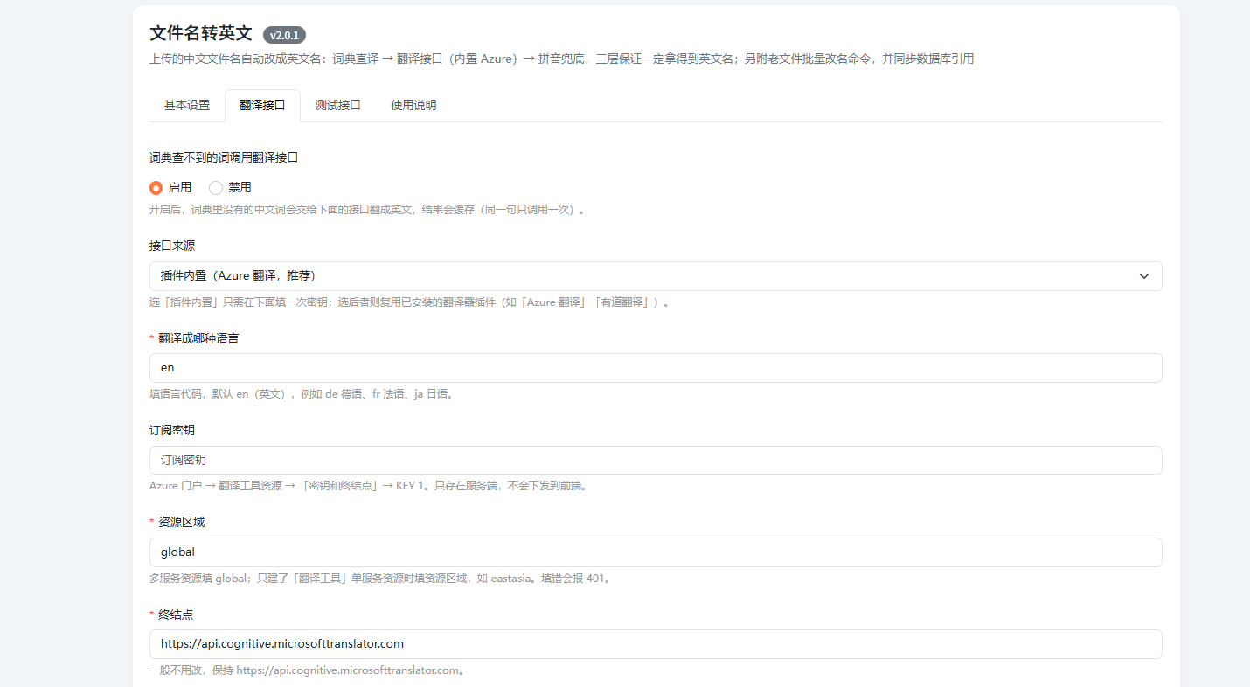This screenshot has width=1250, height=687.
Task: Click the 文件名转英文 page title
Action: tap(201, 33)
